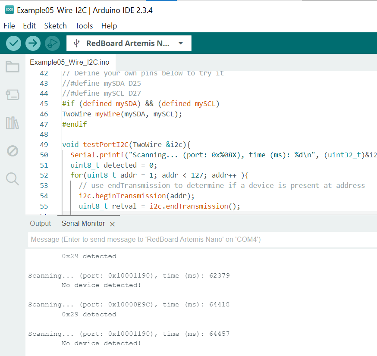The image size is (377, 356).
Task: Click line number 45 in the gutter
Action: coord(44,104)
